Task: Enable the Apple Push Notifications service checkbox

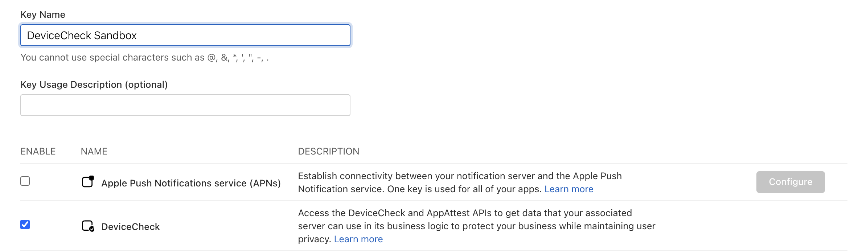Action: tap(25, 181)
